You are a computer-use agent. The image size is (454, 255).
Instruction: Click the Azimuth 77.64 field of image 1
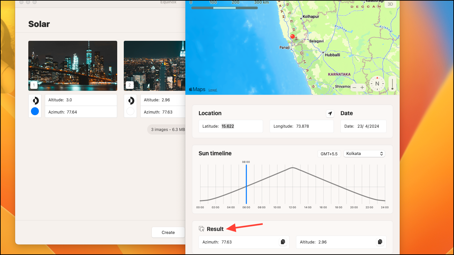81,112
